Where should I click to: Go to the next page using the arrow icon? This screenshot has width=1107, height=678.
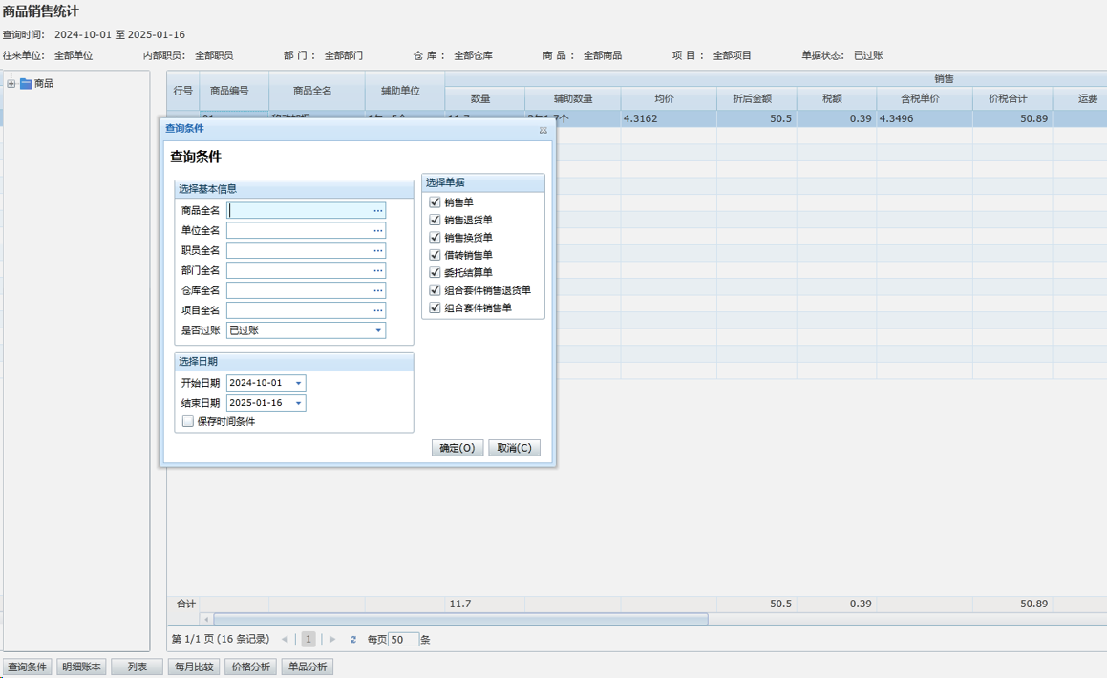[332, 640]
